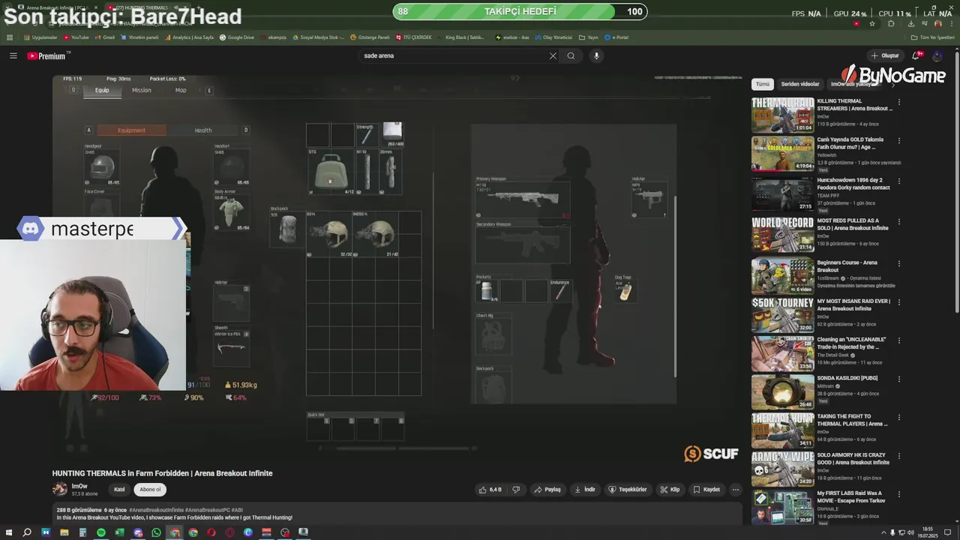Open the account avatar menu
Viewport: 960px width, 540px height.
coord(937,55)
